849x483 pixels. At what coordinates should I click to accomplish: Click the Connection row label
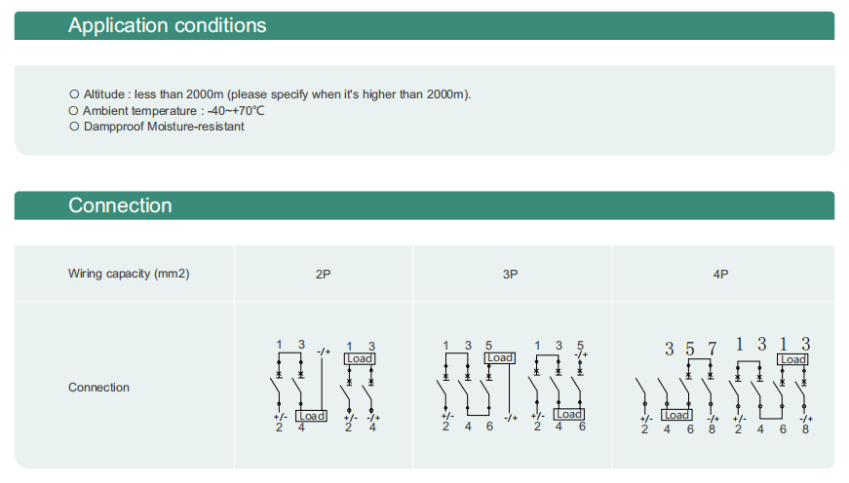(x=98, y=388)
